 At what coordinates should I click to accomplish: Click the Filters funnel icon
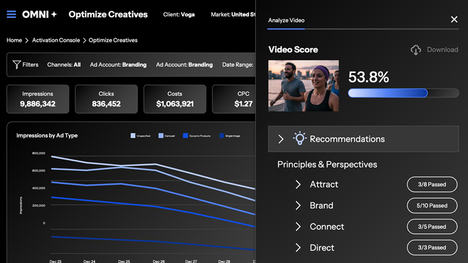(17, 65)
